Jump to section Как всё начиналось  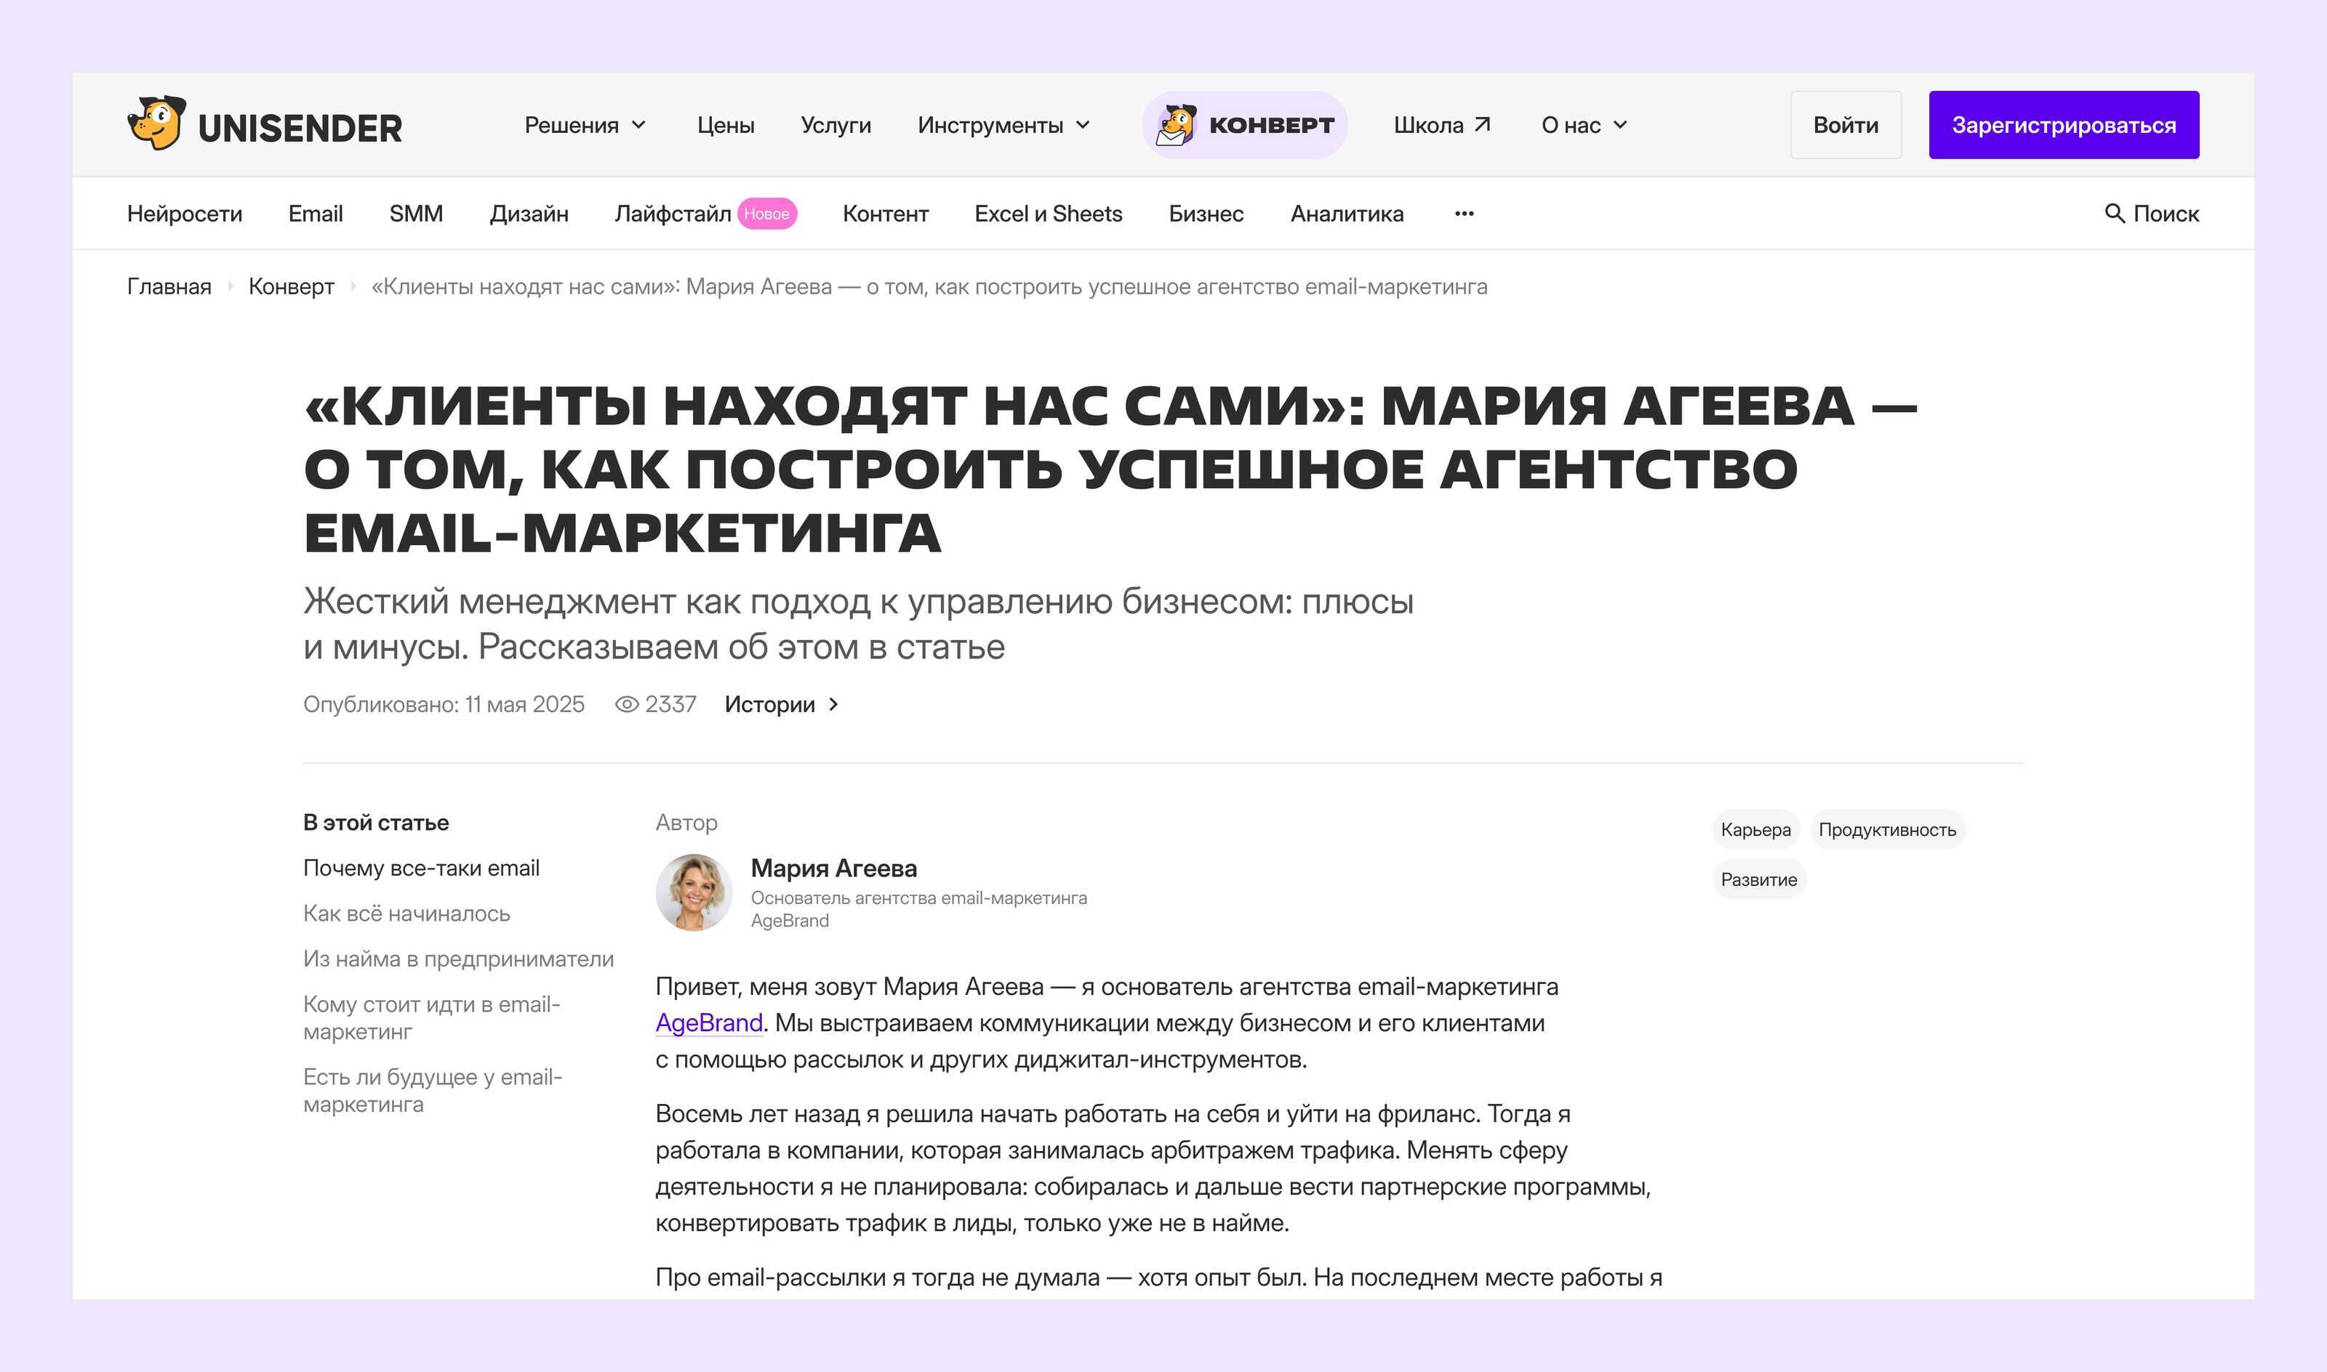[x=406, y=913]
